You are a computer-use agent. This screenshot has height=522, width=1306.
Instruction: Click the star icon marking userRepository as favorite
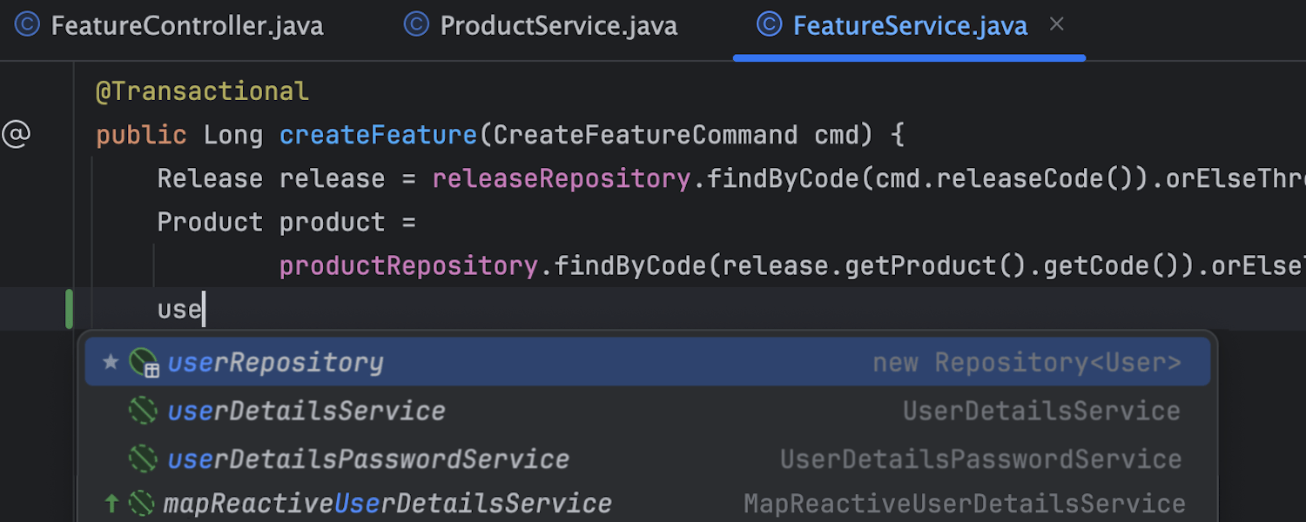point(112,362)
